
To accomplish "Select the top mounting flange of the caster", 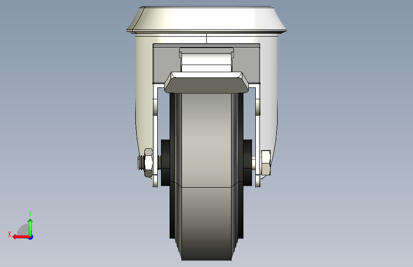I will [207, 19].
